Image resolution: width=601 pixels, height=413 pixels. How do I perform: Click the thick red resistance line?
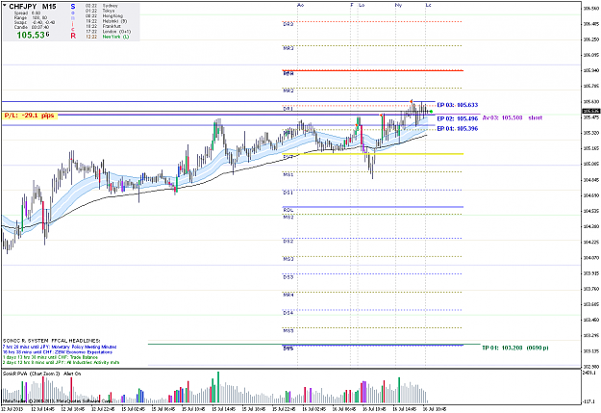[x=373, y=70]
